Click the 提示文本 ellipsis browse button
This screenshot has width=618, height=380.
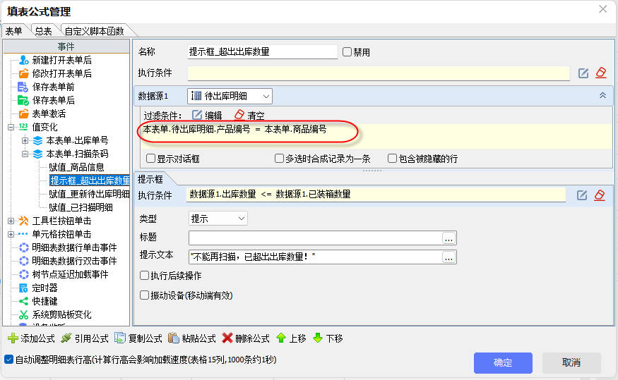[448, 258]
